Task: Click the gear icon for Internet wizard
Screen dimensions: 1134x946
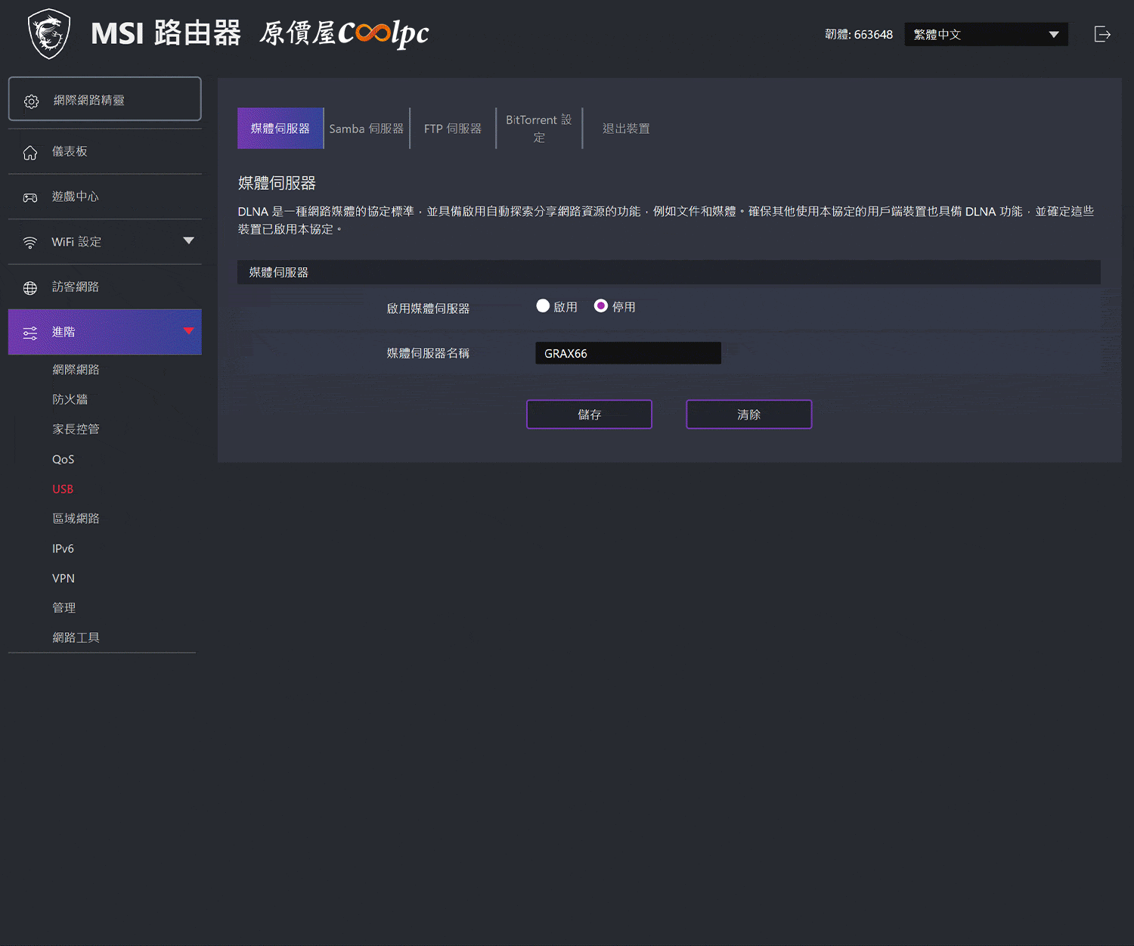Action: 31,101
